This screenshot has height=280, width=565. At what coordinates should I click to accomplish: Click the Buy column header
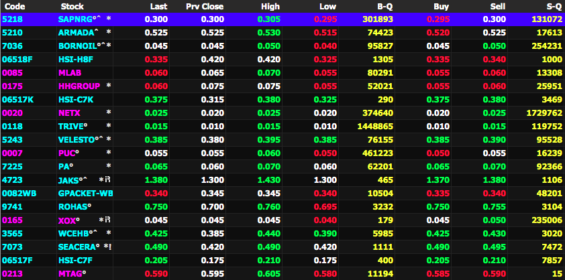[x=442, y=7]
